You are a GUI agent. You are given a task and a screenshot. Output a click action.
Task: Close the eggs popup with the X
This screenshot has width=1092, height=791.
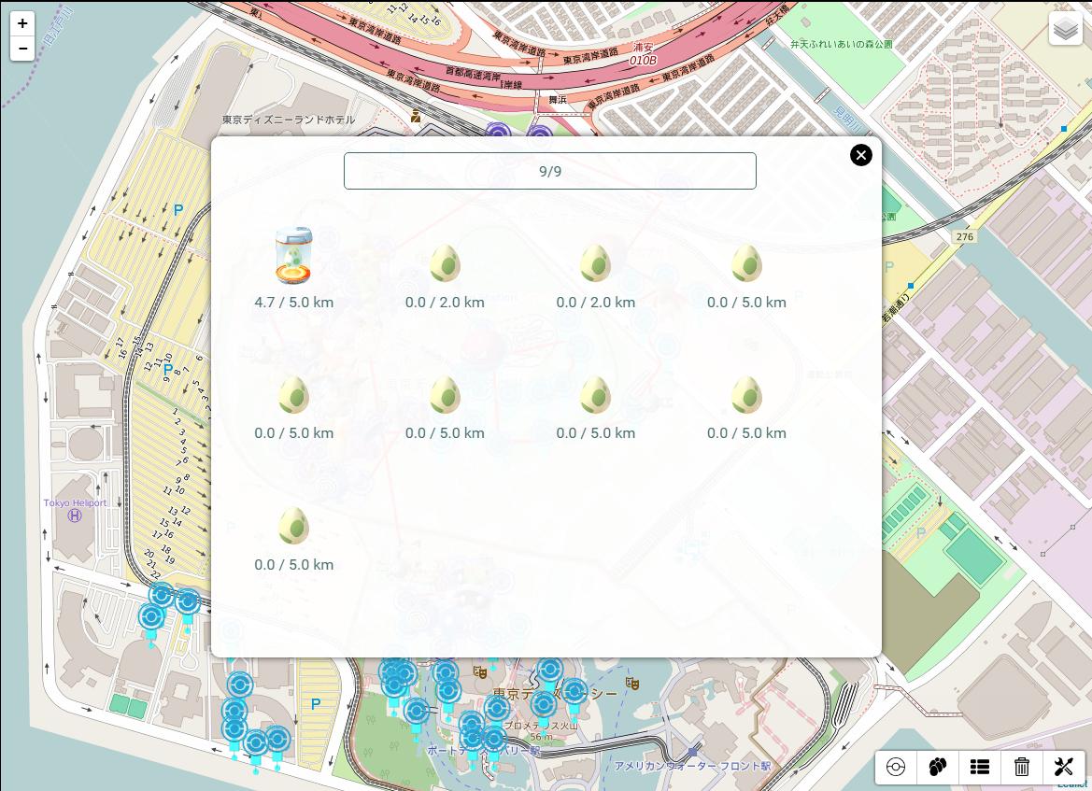coord(860,155)
